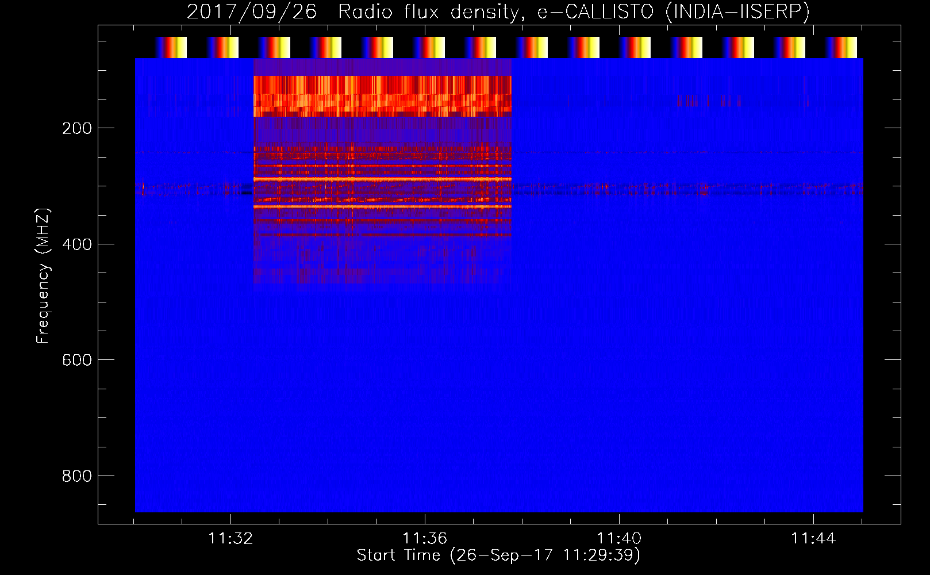Click the 11:32 time tick label
Viewport: 930px width, 575px height.
tap(230, 539)
